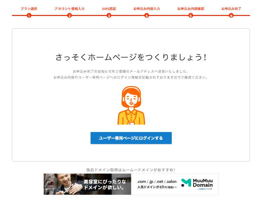The width and height of the screenshot is (274, 209).
Task: Click ユーザー専用ページにログインする button
Action: [131, 138]
